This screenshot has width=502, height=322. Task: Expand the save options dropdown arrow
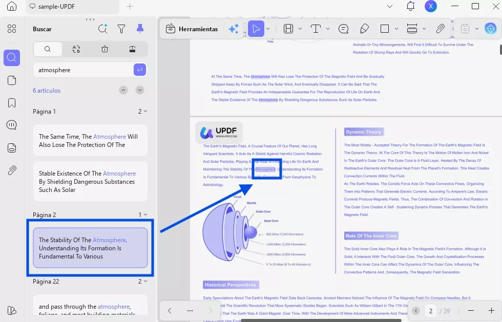(x=477, y=29)
